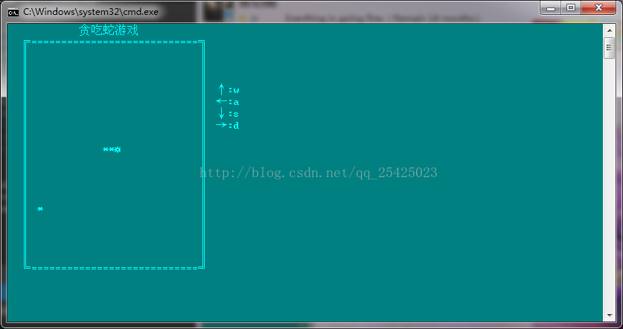Click the snake's tail segment on its left

coord(106,150)
